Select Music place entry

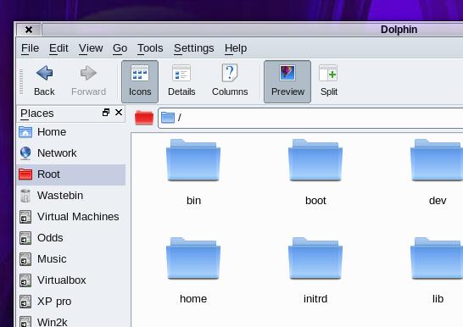click(71, 259)
